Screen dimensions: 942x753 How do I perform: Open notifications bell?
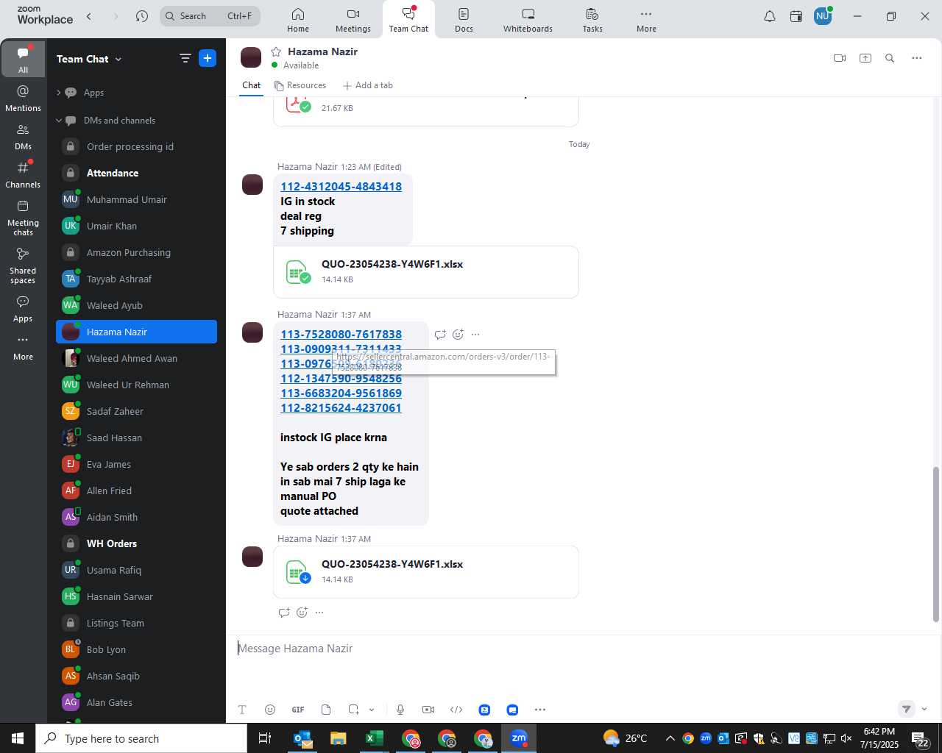click(x=770, y=16)
